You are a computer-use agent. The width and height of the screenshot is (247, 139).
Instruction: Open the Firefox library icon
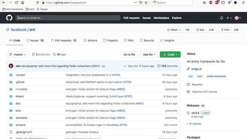coord(205,3)
